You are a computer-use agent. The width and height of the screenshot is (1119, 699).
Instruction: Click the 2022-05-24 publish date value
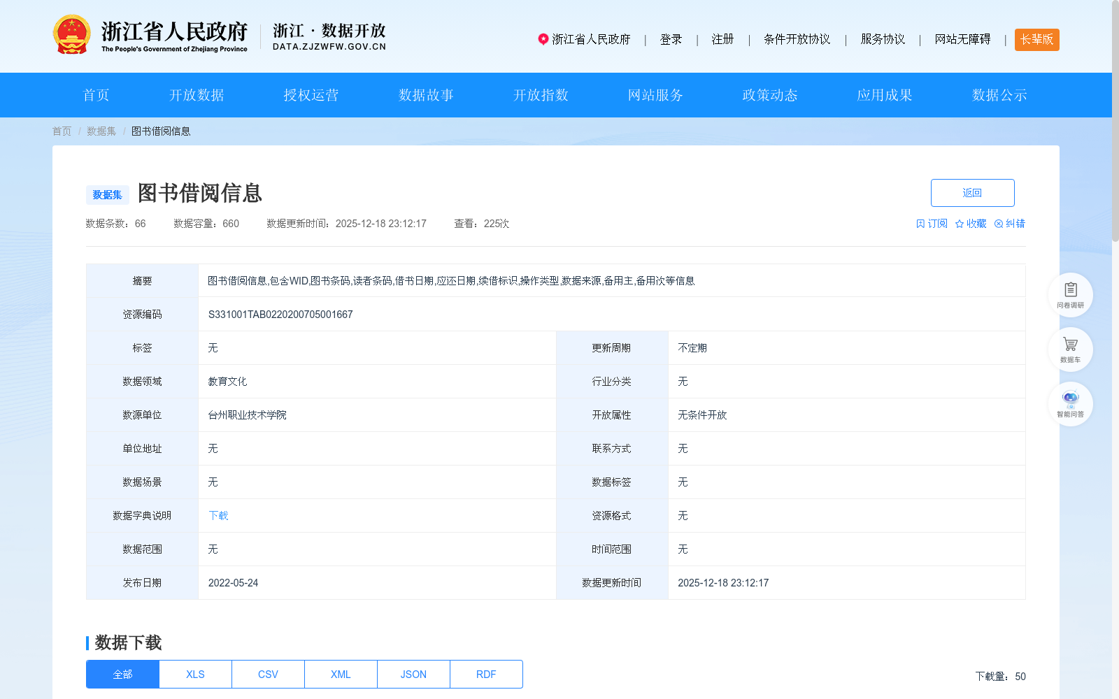point(233,583)
